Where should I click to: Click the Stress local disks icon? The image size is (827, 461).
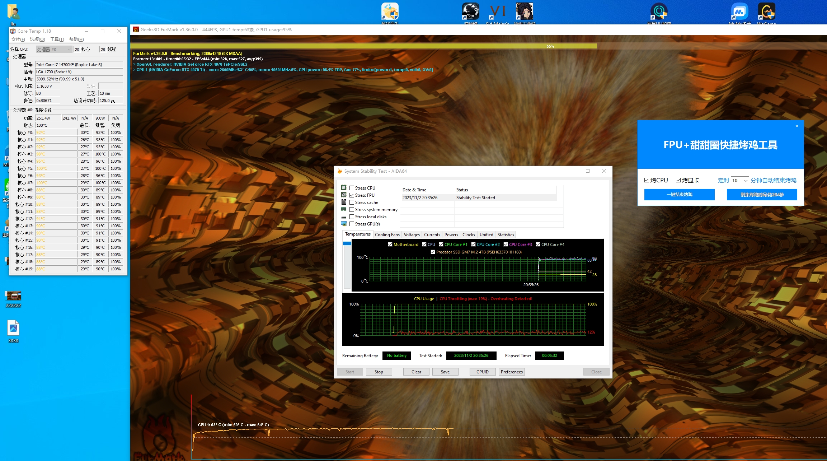point(344,216)
